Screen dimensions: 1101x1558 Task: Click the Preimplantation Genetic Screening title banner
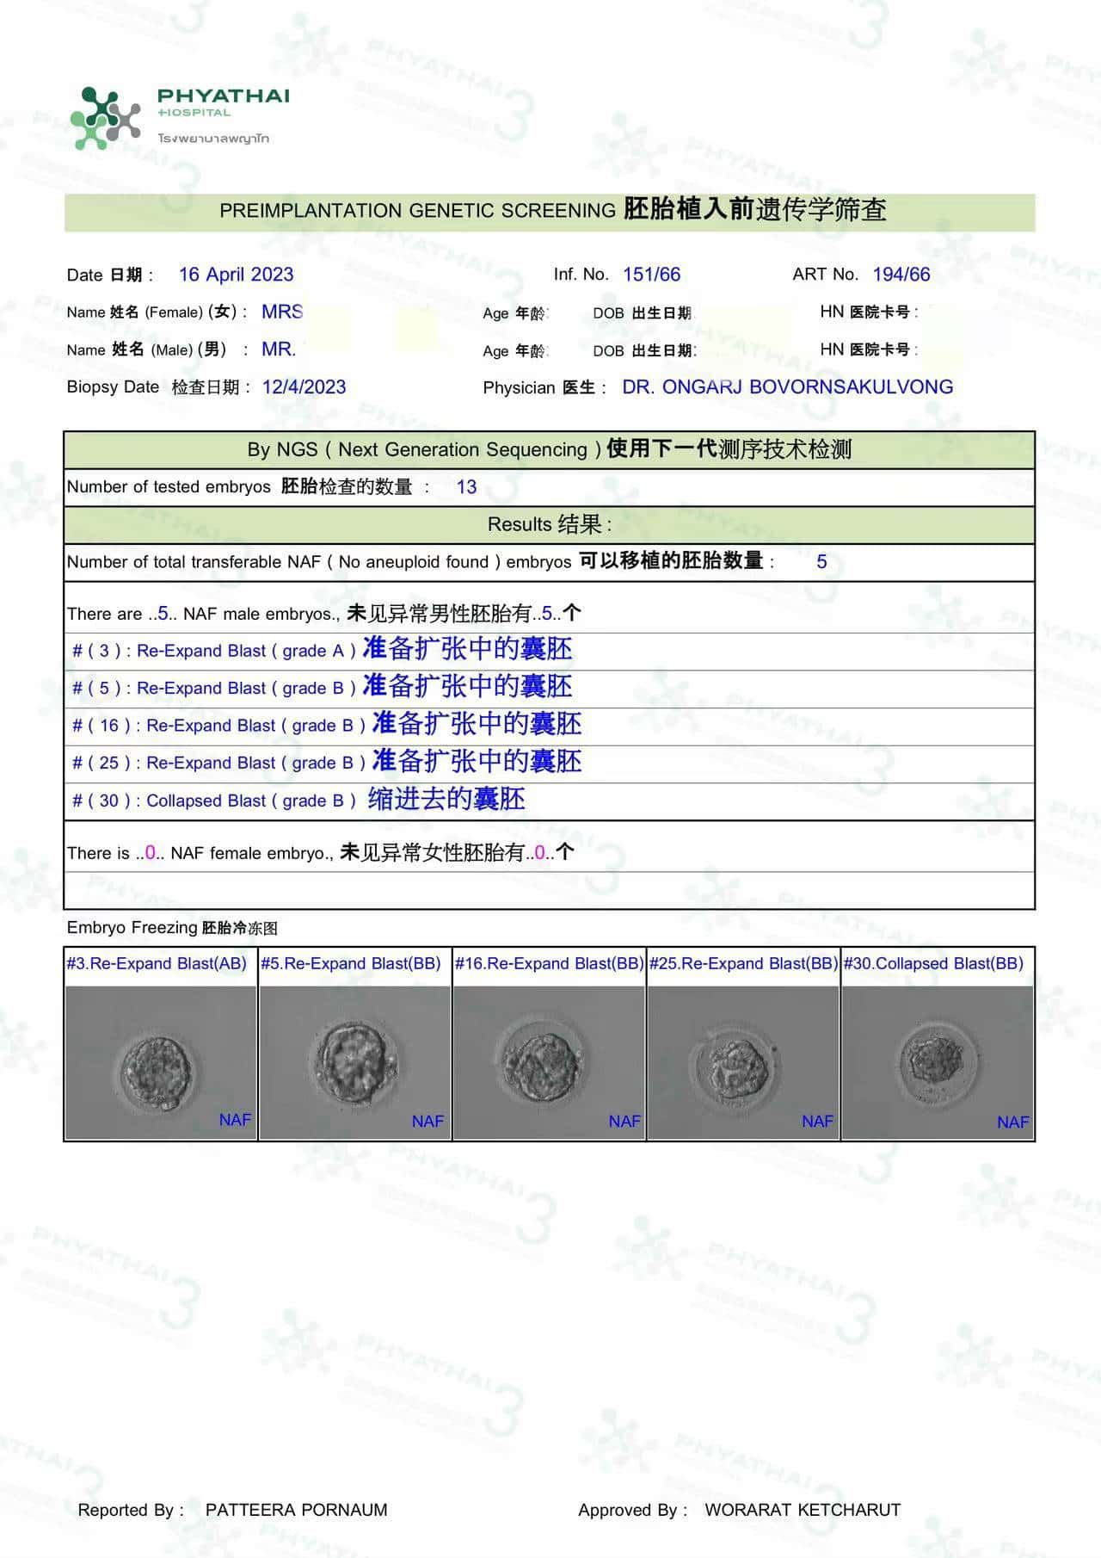pos(550,211)
